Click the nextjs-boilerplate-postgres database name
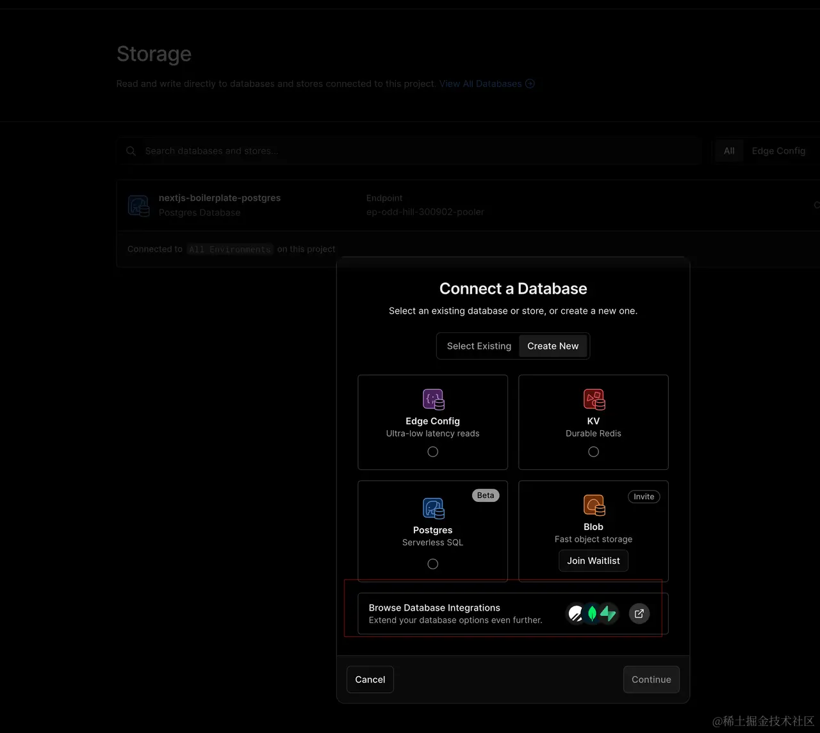This screenshot has height=733, width=820. 220,198
